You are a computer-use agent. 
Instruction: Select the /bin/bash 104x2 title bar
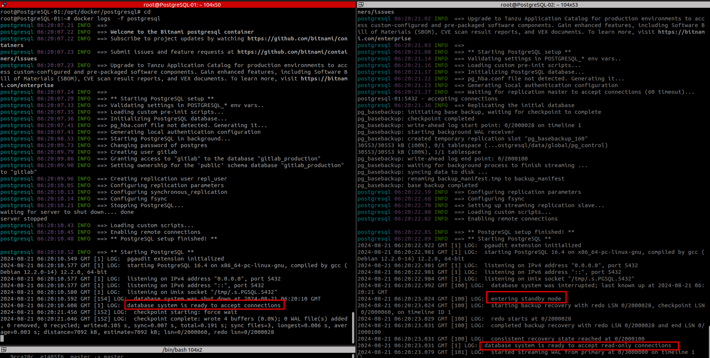[x=182, y=350]
